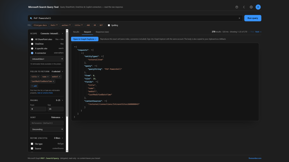Remove the webUrl field chip
This screenshot has width=289, height=162.
(x=60, y=76)
